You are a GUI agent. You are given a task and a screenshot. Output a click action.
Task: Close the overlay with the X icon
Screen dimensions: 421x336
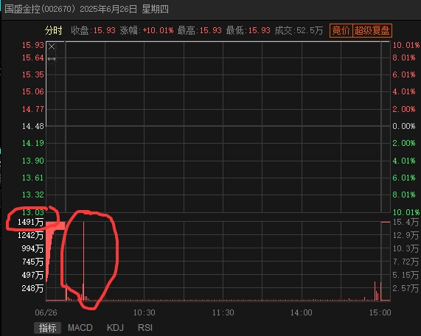[x=52, y=46]
